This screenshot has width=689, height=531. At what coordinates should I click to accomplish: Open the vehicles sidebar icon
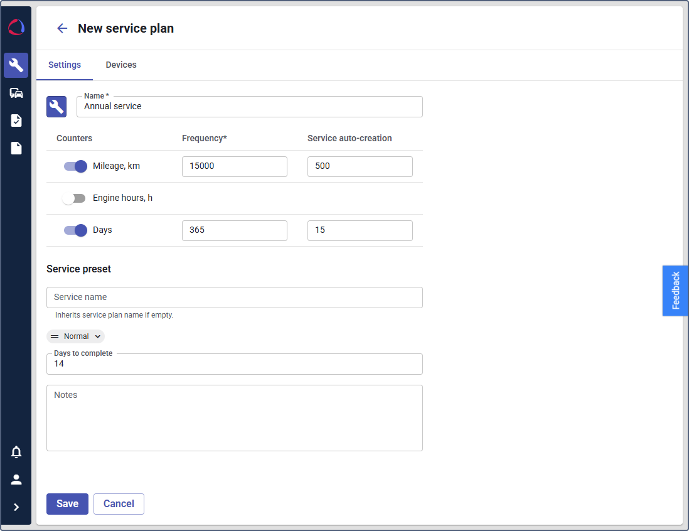click(16, 93)
